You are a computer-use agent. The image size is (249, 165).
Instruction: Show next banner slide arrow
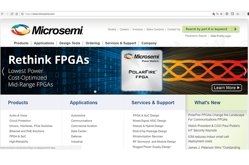[x=245, y=72]
